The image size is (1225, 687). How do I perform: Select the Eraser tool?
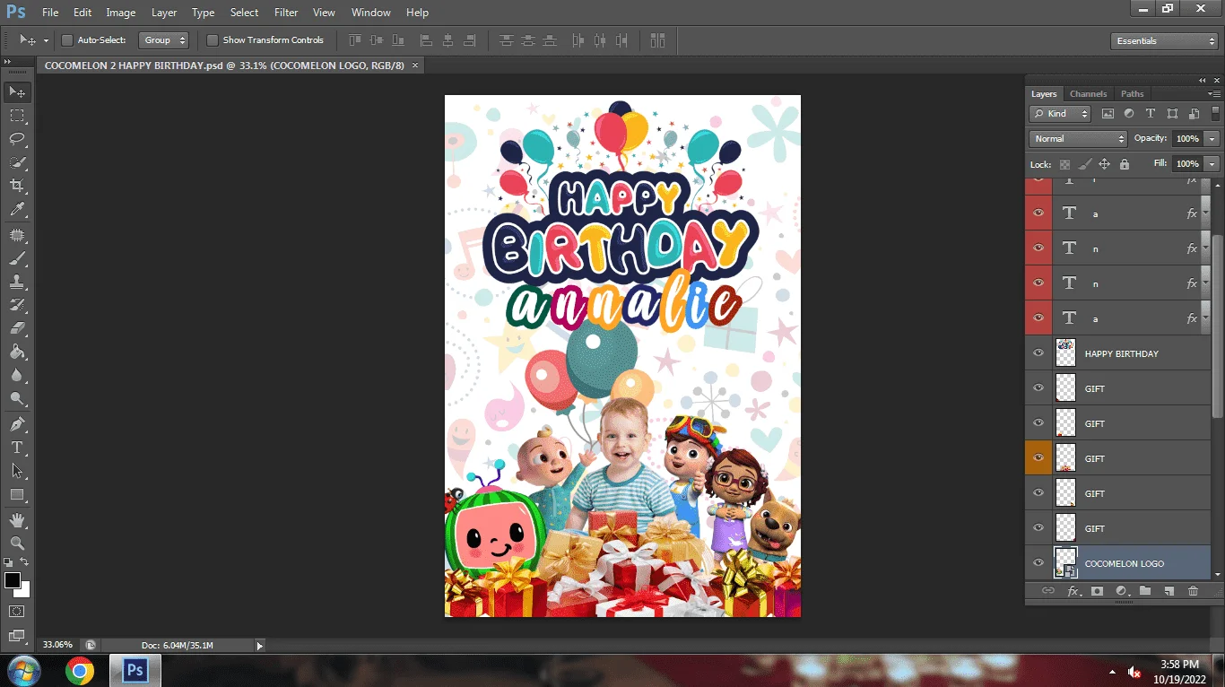pyautogui.click(x=17, y=328)
